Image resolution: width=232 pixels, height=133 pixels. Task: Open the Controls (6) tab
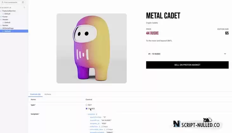coord(35,94)
